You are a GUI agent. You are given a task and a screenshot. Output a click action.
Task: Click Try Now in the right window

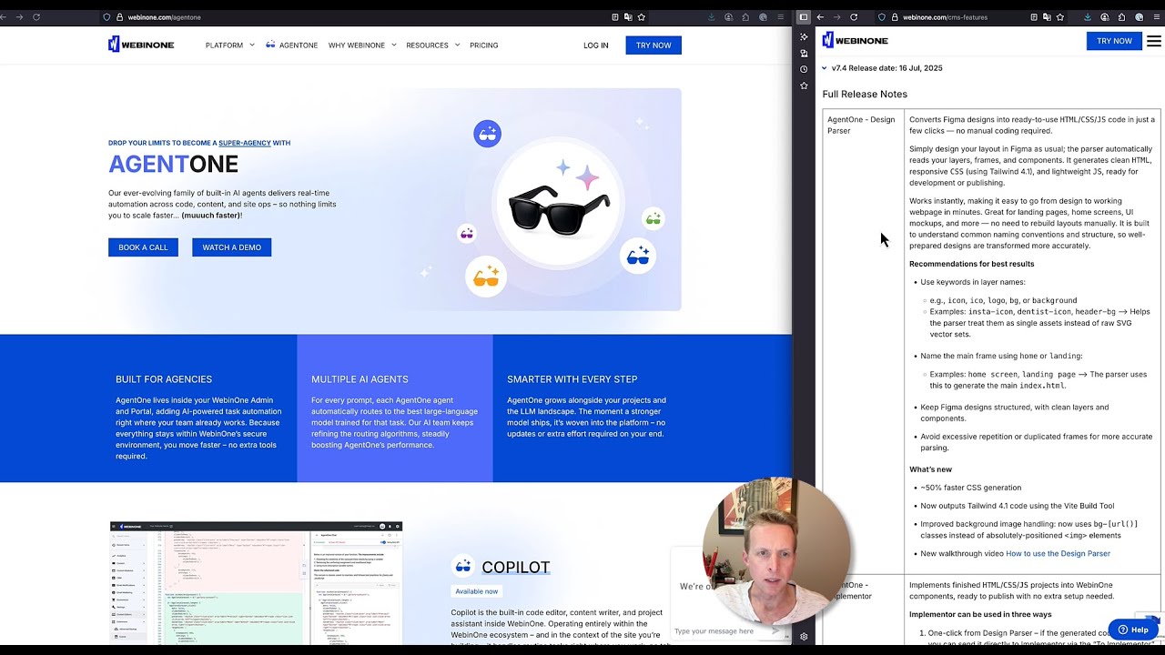pyautogui.click(x=1114, y=41)
